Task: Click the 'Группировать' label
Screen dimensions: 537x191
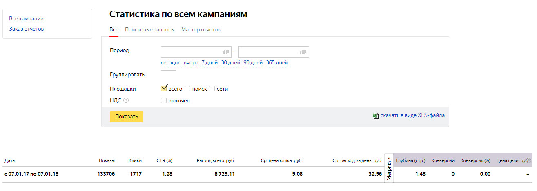Action: [x=127, y=75]
